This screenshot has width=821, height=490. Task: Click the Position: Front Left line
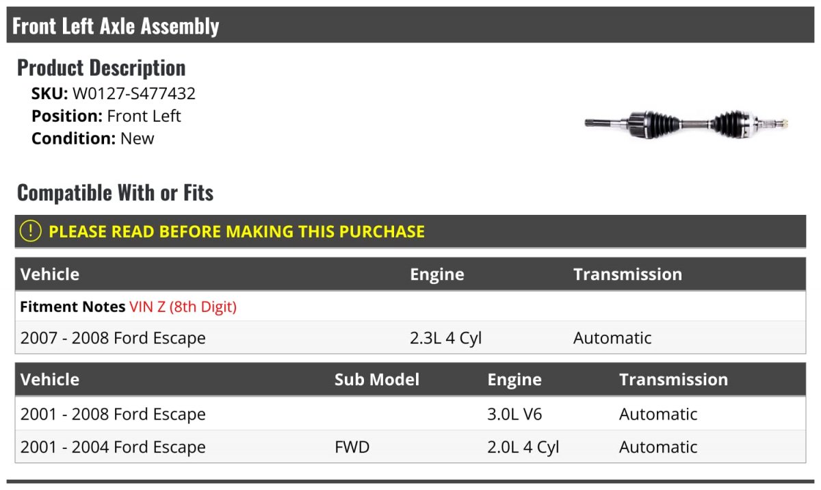[x=106, y=116]
